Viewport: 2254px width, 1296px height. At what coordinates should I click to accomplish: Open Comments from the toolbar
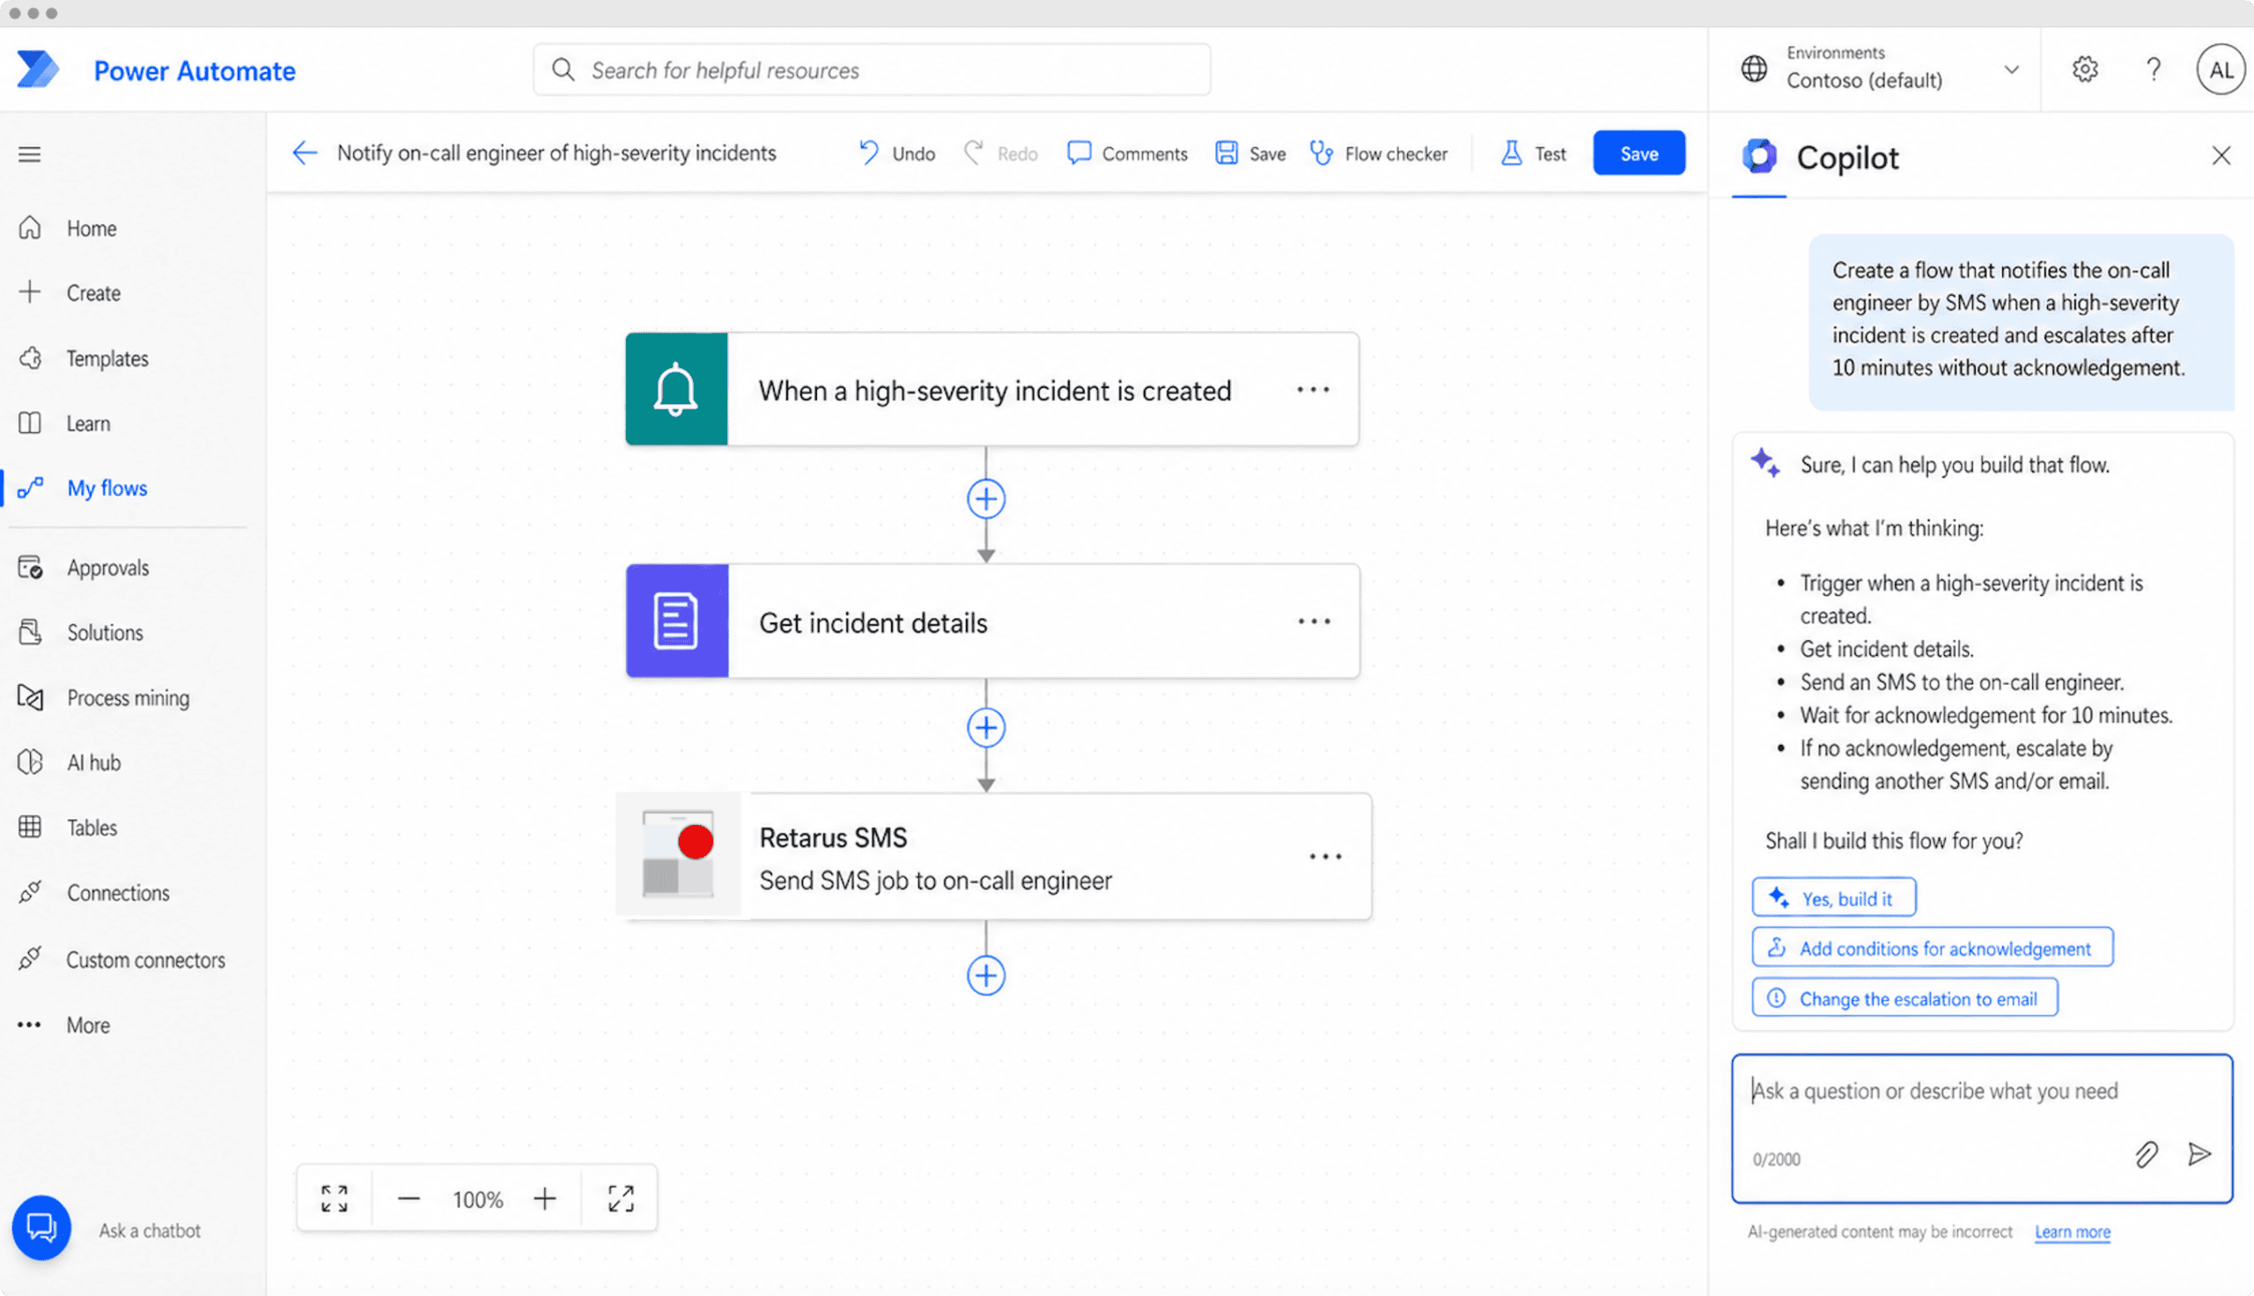[x=1126, y=153]
